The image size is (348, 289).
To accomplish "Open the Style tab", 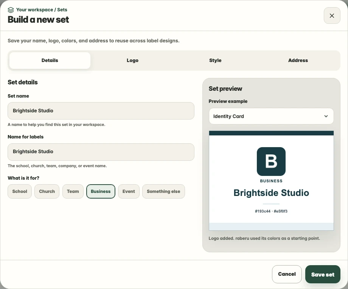I will 215,61.
